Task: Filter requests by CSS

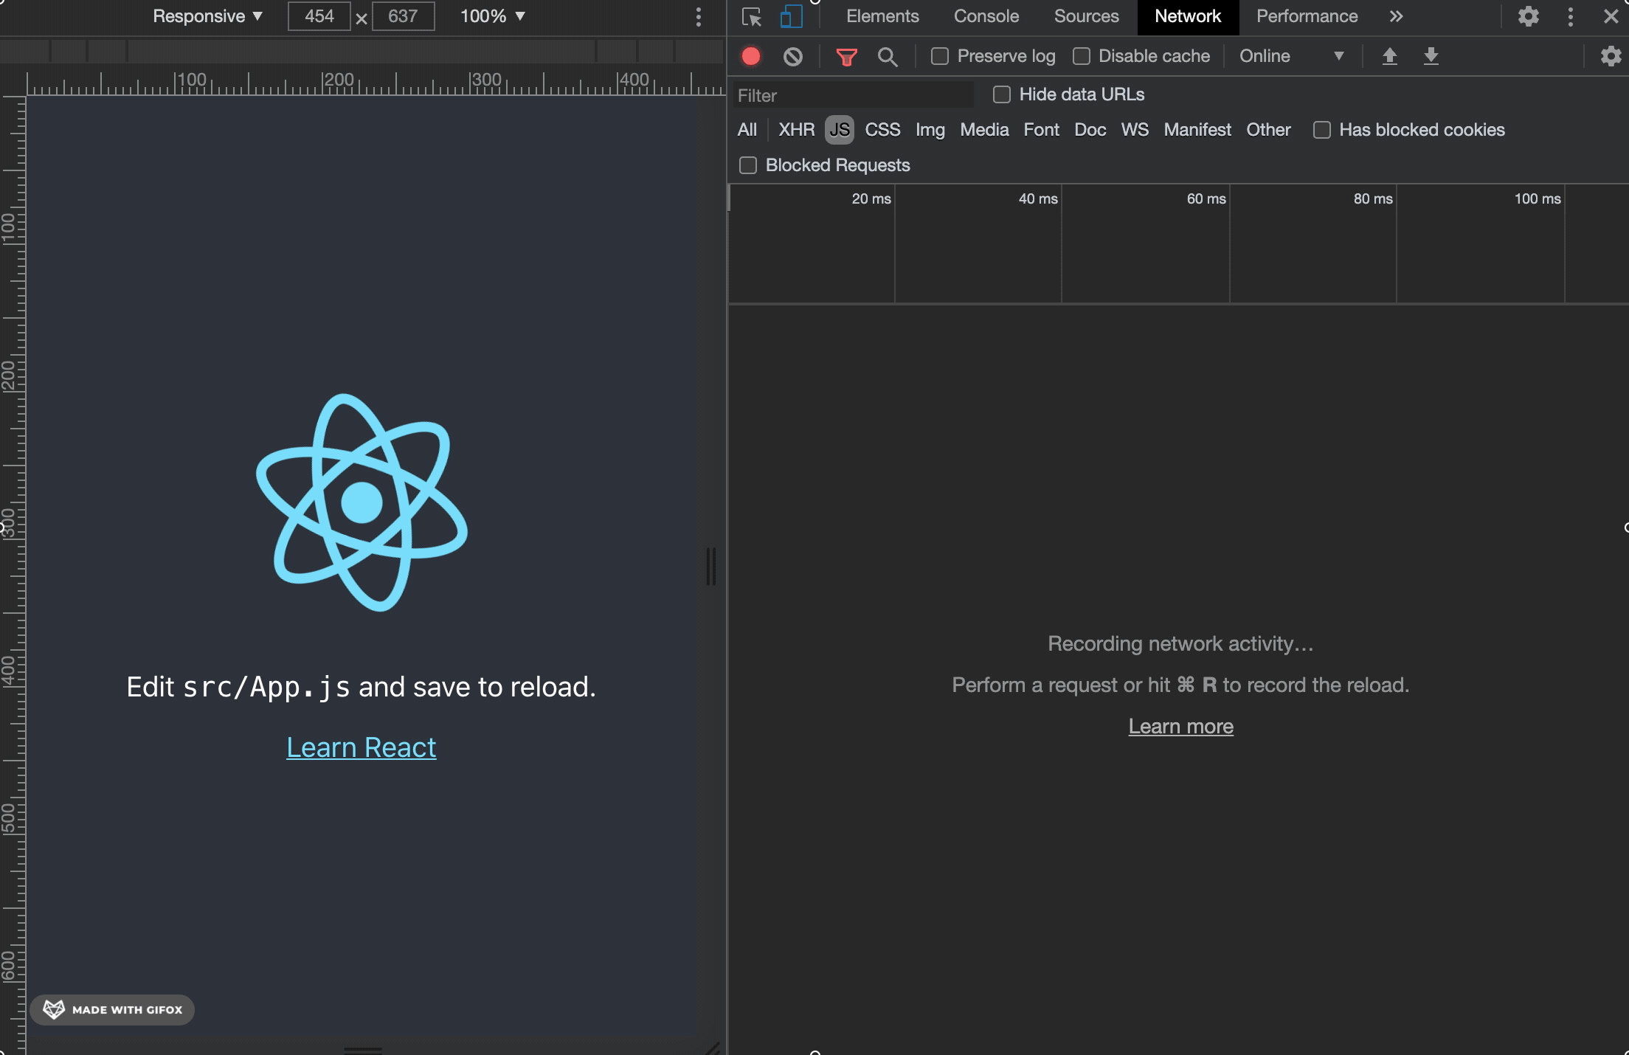Action: tap(882, 130)
